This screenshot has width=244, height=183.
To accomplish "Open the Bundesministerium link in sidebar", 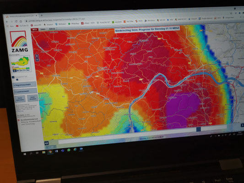I will (30, 121).
